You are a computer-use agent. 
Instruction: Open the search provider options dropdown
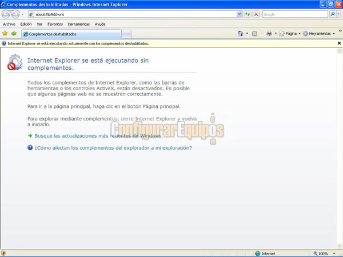[338, 14]
